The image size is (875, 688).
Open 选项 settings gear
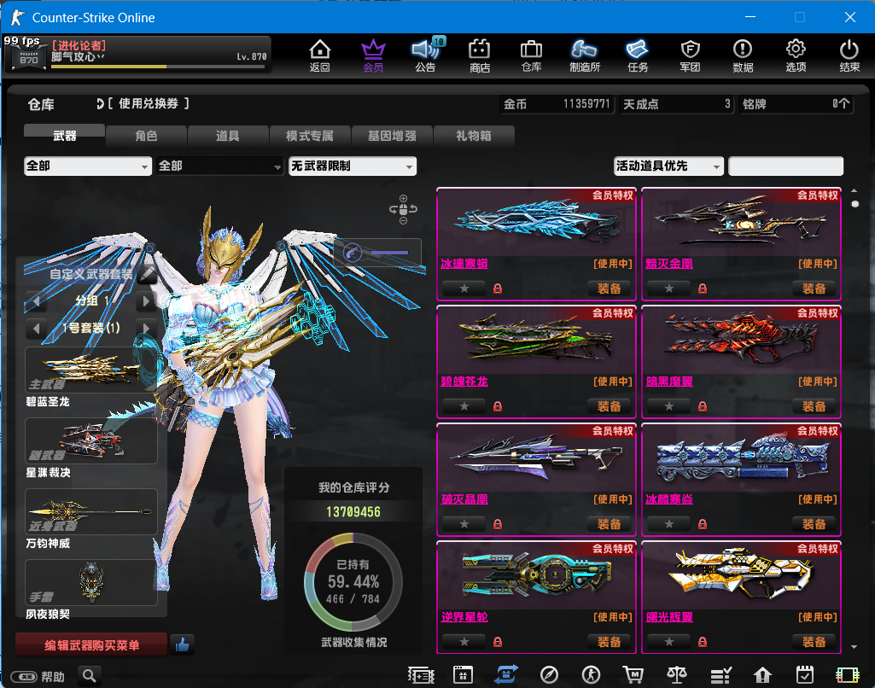pyautogui.click(x=796, y=55)
